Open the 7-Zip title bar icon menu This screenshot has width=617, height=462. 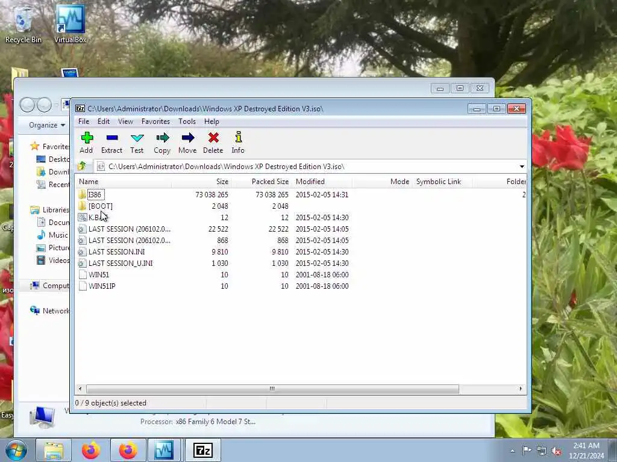80,108
